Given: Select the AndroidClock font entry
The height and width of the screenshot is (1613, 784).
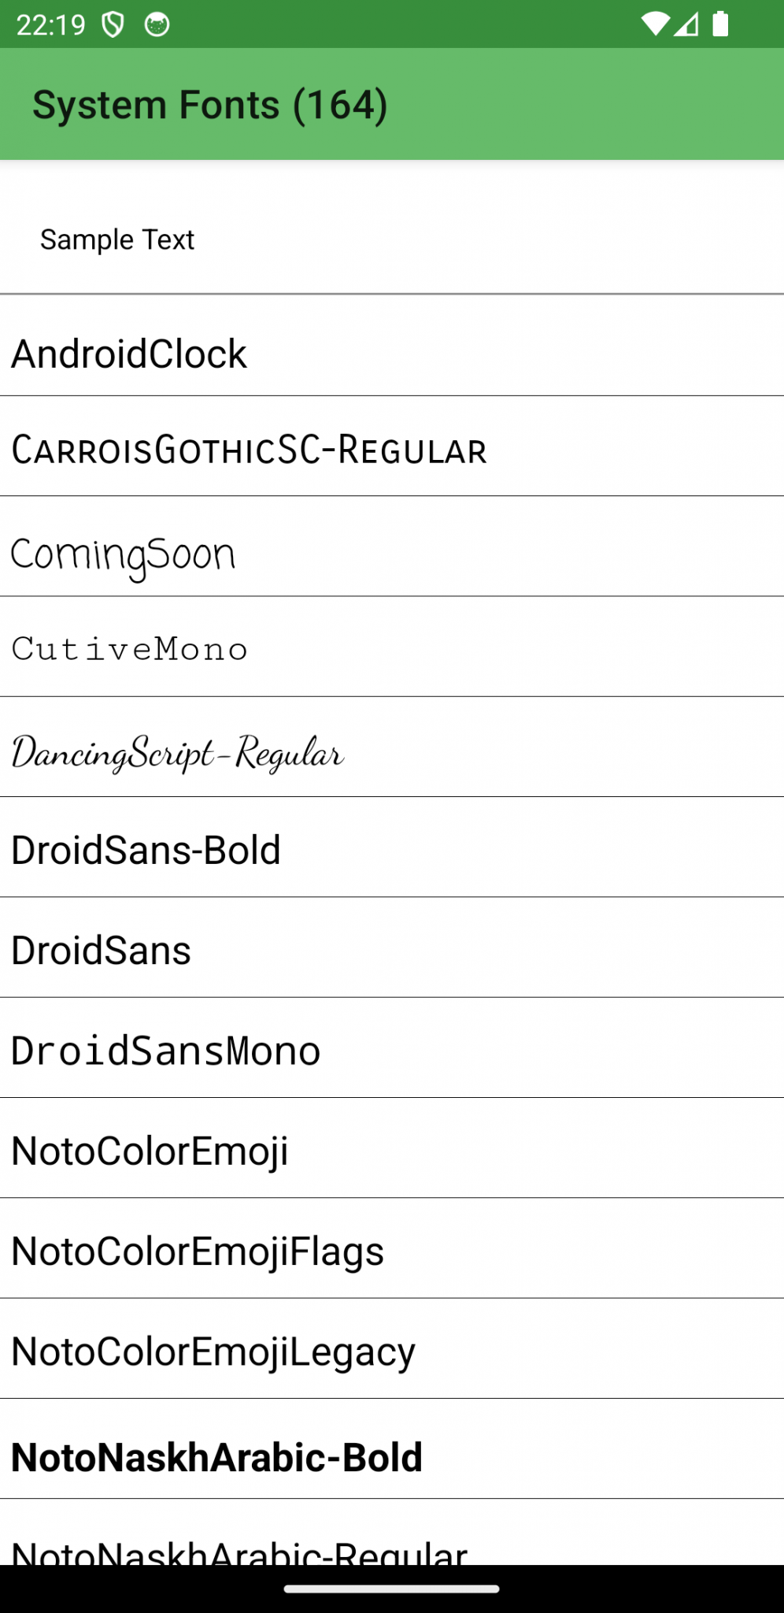Looking at the screenshot, I should coord(315,354).
